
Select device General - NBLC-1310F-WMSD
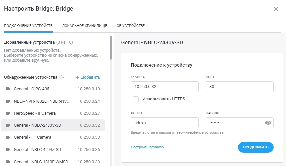[53, 162]
